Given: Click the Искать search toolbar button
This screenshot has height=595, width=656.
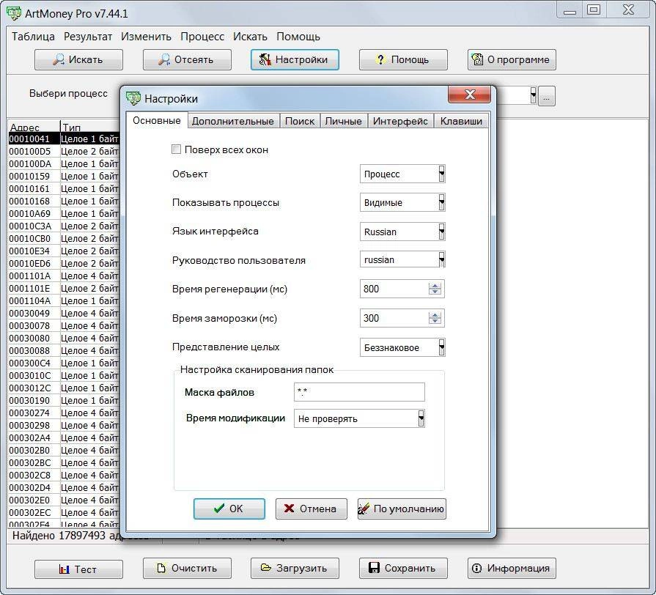Looking at the screenshot, I should point(78,60).
